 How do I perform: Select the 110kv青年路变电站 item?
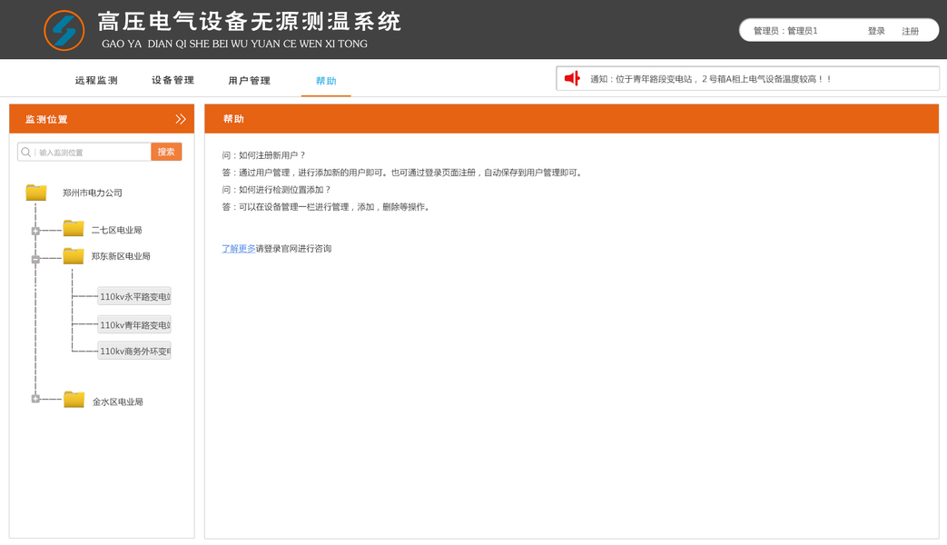pos(134,325)
